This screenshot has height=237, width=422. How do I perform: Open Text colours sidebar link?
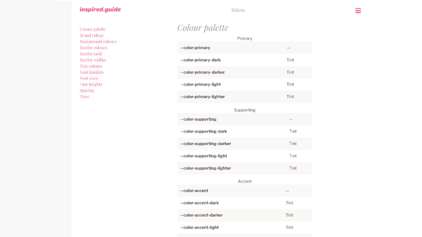click(x=91, y=66)
